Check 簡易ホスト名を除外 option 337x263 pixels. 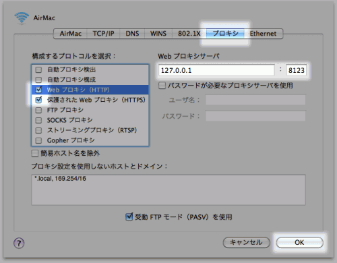point(35,154)
